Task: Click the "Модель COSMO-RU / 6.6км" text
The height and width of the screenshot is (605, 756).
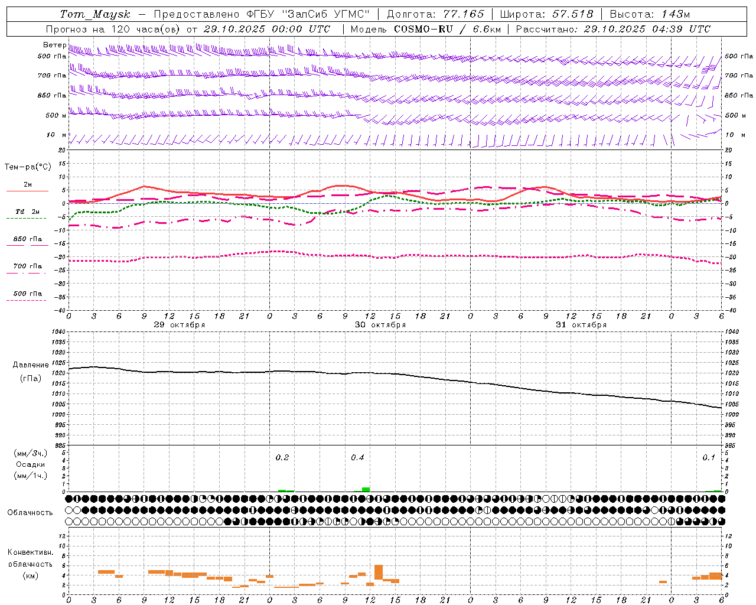Action: coord(426,29)
